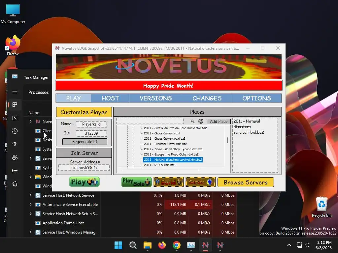The width and height of the screenshot is (338, 253).
Task: Click the network tray icon
Action: point(299,245)
